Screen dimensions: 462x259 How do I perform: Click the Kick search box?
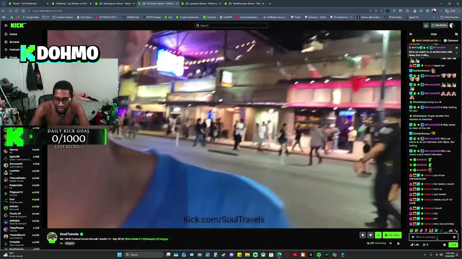coord(231,25)
